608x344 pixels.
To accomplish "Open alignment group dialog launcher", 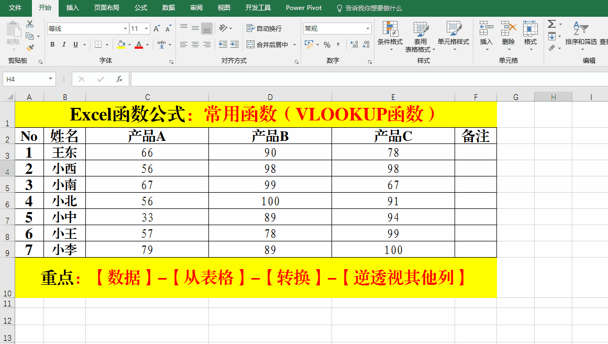I will [296, 62].
